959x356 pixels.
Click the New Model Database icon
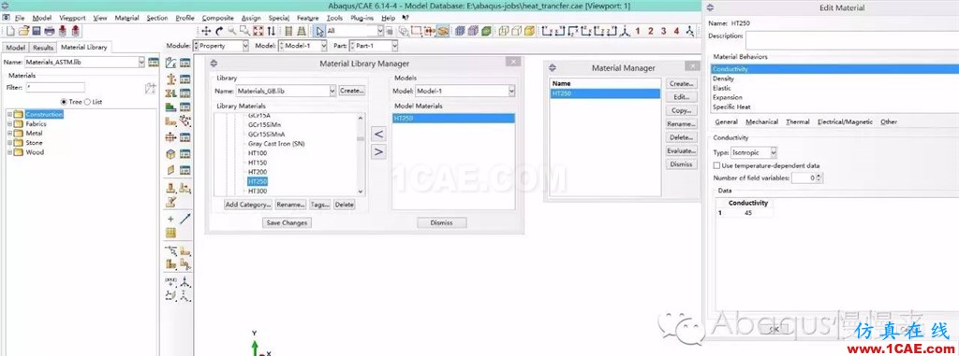pyautogui.click(x=9, y=31)
